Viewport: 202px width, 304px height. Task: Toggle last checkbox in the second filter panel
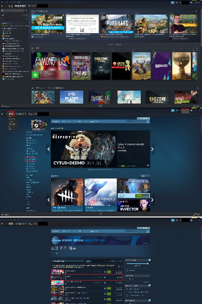click(127, 295)
